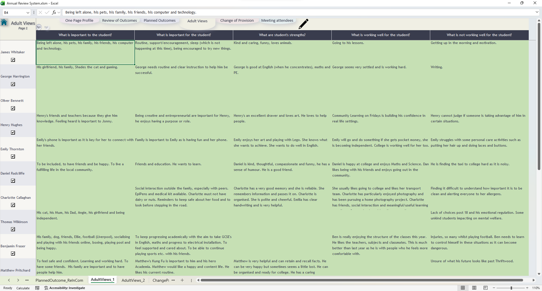This screenshot has width=542, height=291.
Task: Toggle Emily Thornton checkbox
Action: tap(13, 156)
